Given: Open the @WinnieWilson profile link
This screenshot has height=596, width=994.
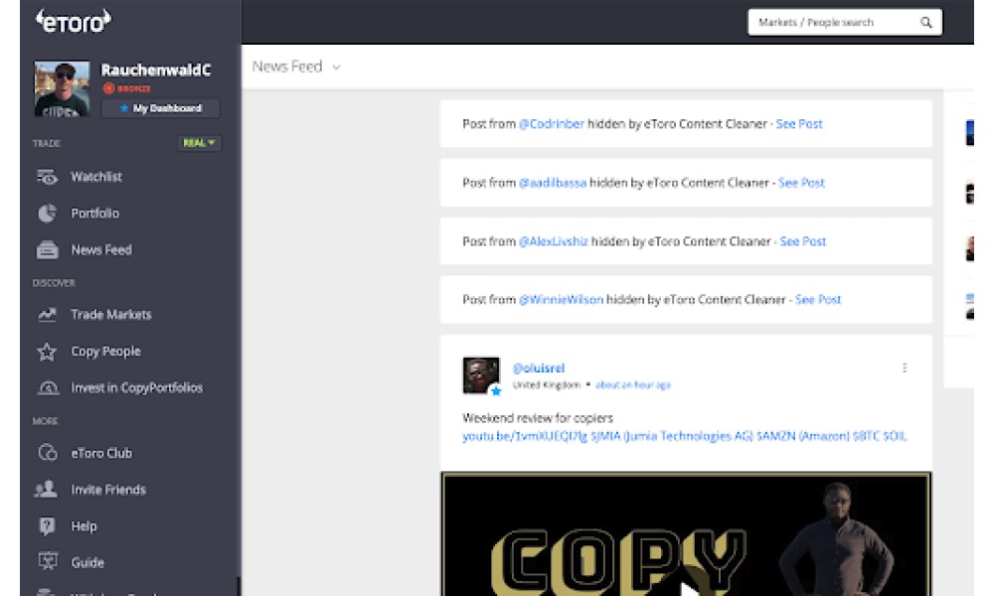Looking at the screenshot, I should click(561, 300).
